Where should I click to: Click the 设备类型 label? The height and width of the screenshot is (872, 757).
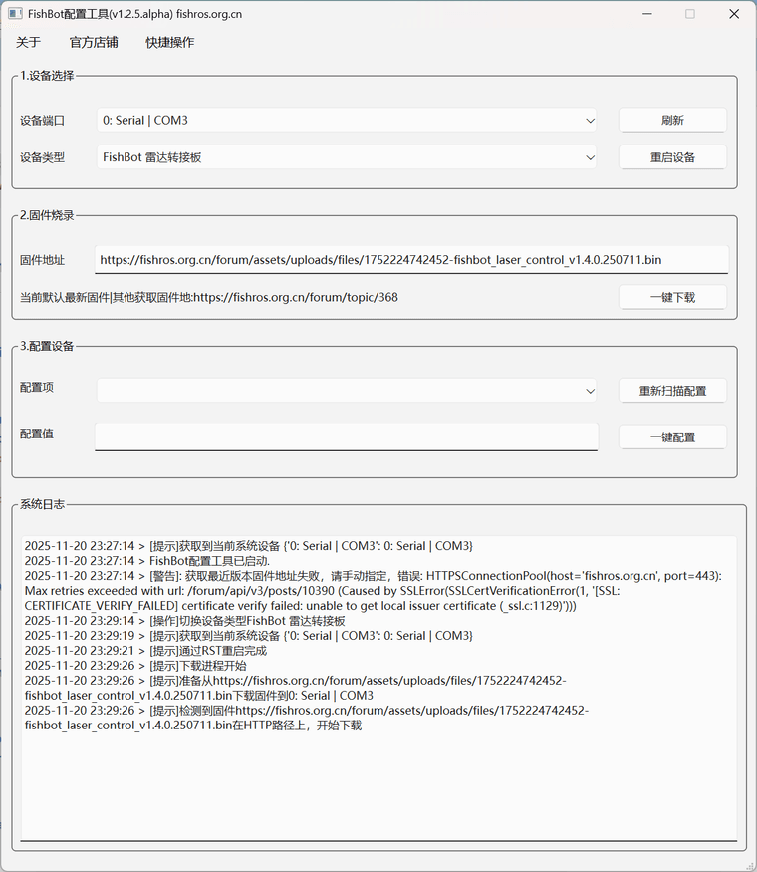(42, 157)
